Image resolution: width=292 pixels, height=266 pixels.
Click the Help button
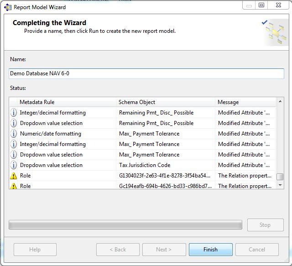(x=35, y=250)
